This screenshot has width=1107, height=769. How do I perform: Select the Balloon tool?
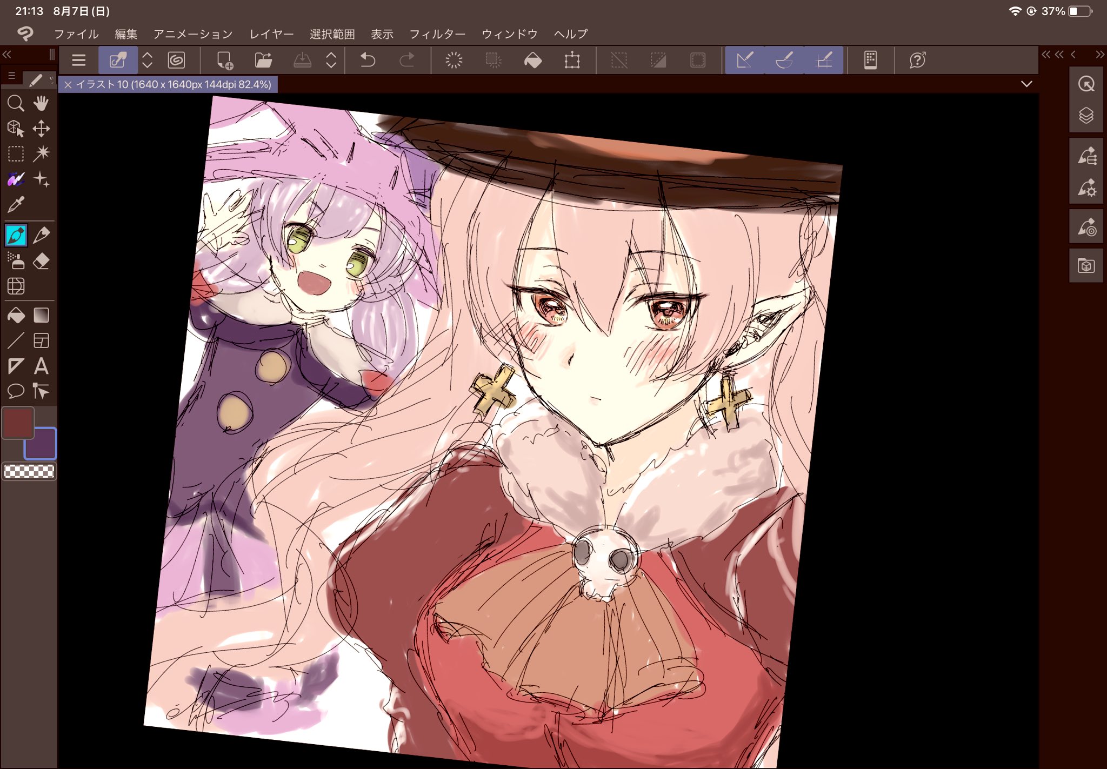coord(16,391)
